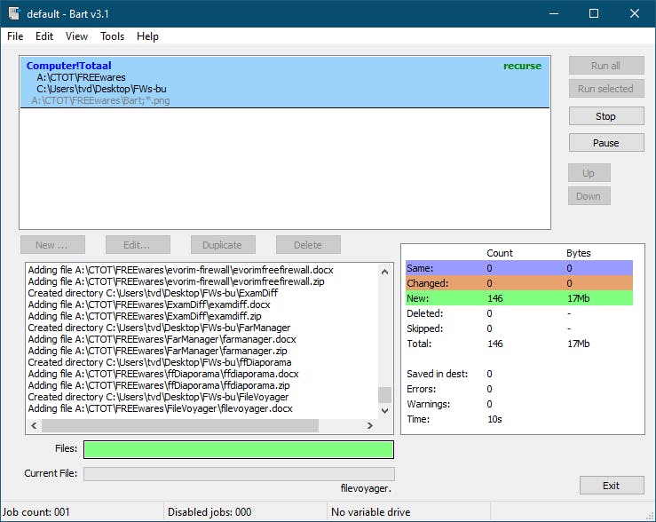The width and height of the screenshot is (656, 522).
Task: Click log line adding farmanager.zip
Action: pyautogui.click(x=157, y=351)
